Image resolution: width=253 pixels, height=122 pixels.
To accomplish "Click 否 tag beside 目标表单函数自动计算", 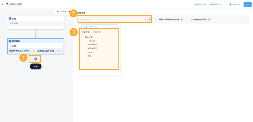I will 34,51.
